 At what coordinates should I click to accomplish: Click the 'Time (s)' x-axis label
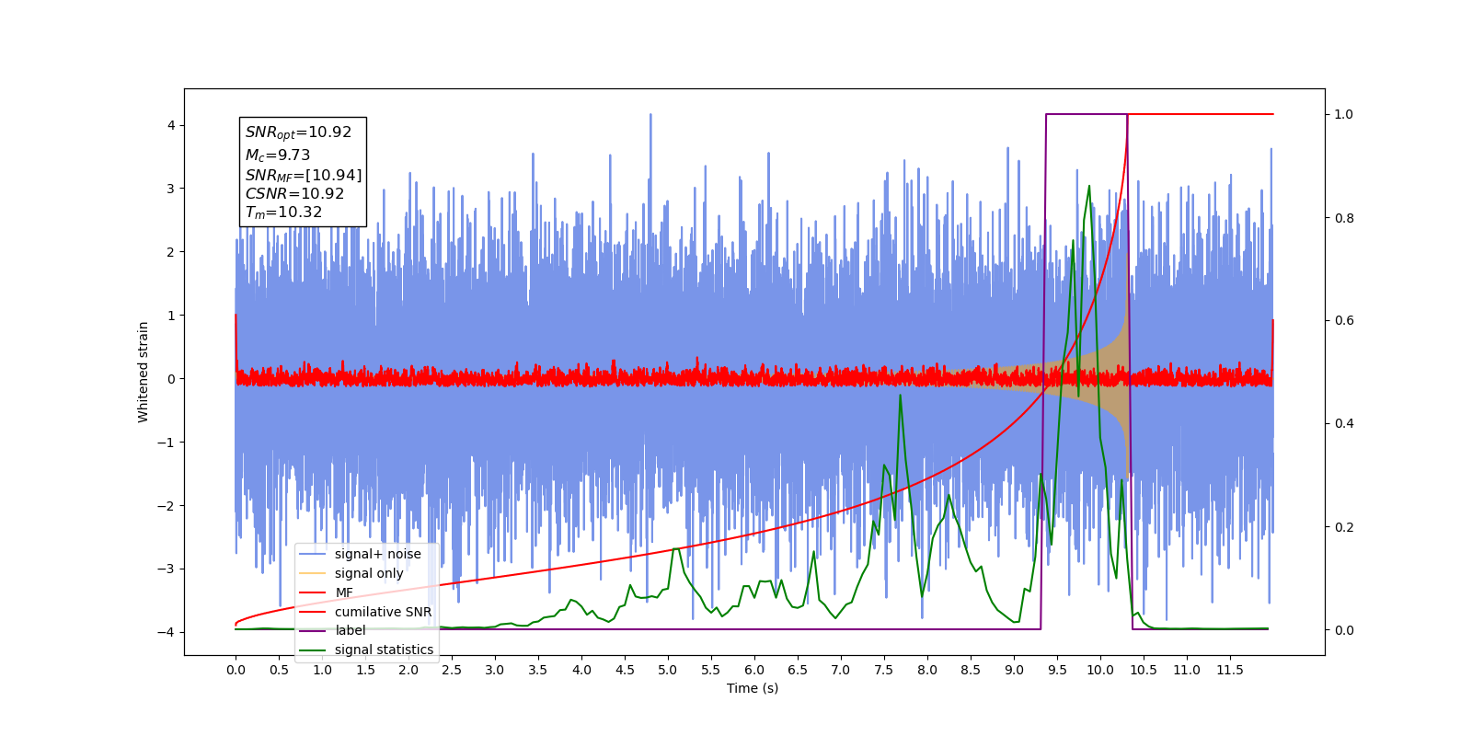pos(753,688)
